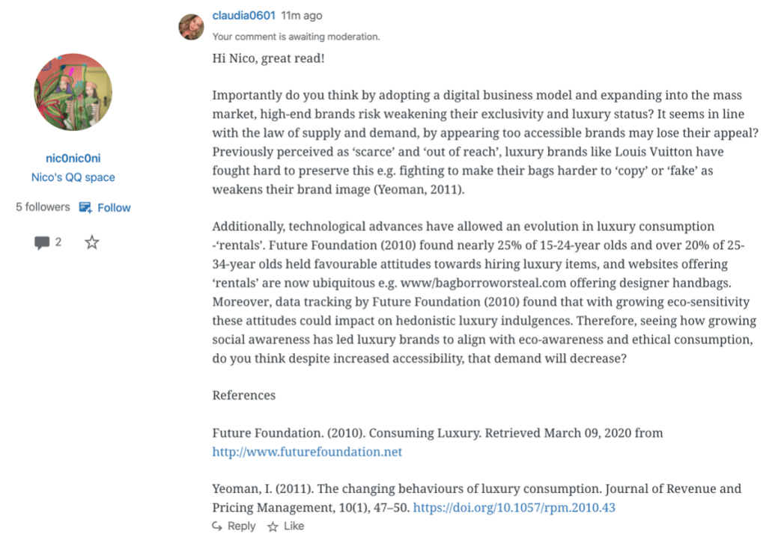The width and height of the screenshot is (766, 543).
Task: Click the Like text under the comment
Action: (294, 527)
